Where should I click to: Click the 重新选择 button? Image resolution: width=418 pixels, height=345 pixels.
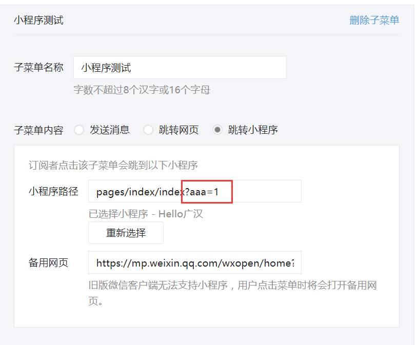pyautogui.click(x=126, y=233)
